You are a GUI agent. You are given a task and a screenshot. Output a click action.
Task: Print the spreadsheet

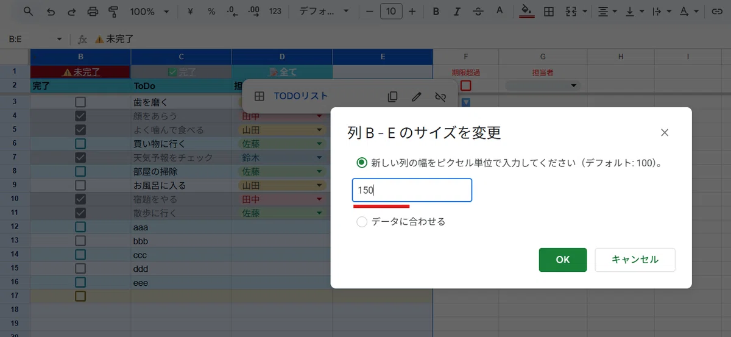(x=93, y=11)
